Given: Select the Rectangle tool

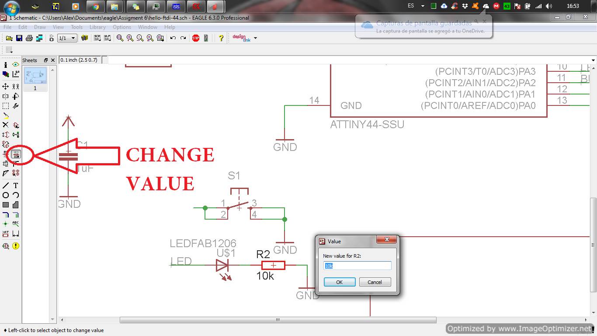Looking at the screenshot, I should 6,205.
